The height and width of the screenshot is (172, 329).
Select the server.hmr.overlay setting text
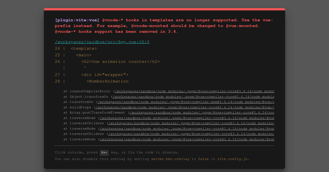(170, 159)
